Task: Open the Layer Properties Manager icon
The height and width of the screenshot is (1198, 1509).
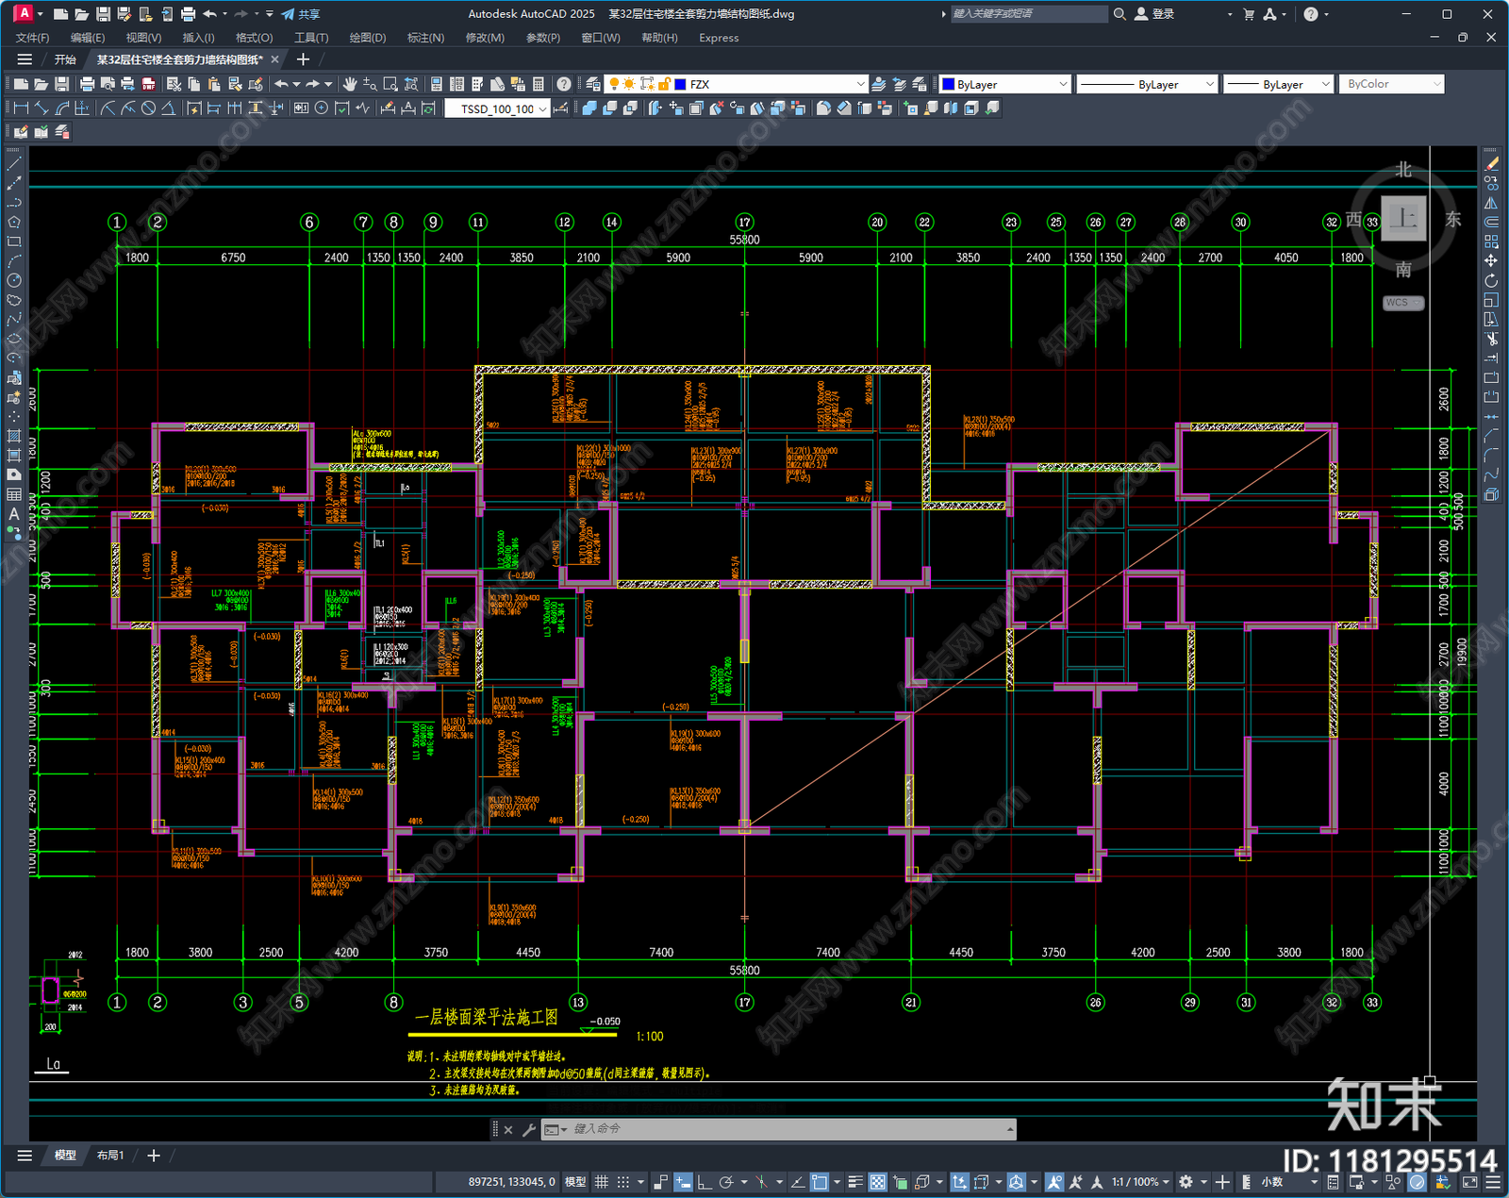Action: [x=592, y=84]
